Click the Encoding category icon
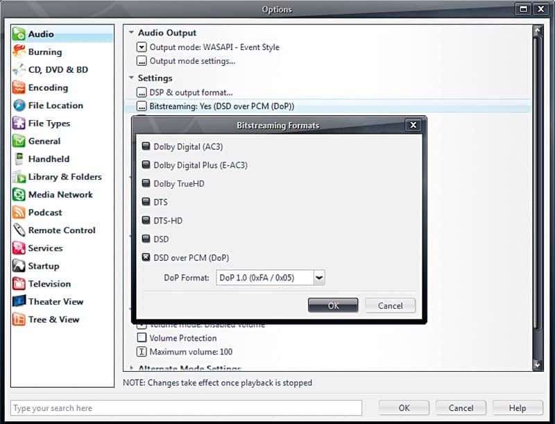Image resolution: width=555 pixels, height=424 pixels. pos(19,87)
